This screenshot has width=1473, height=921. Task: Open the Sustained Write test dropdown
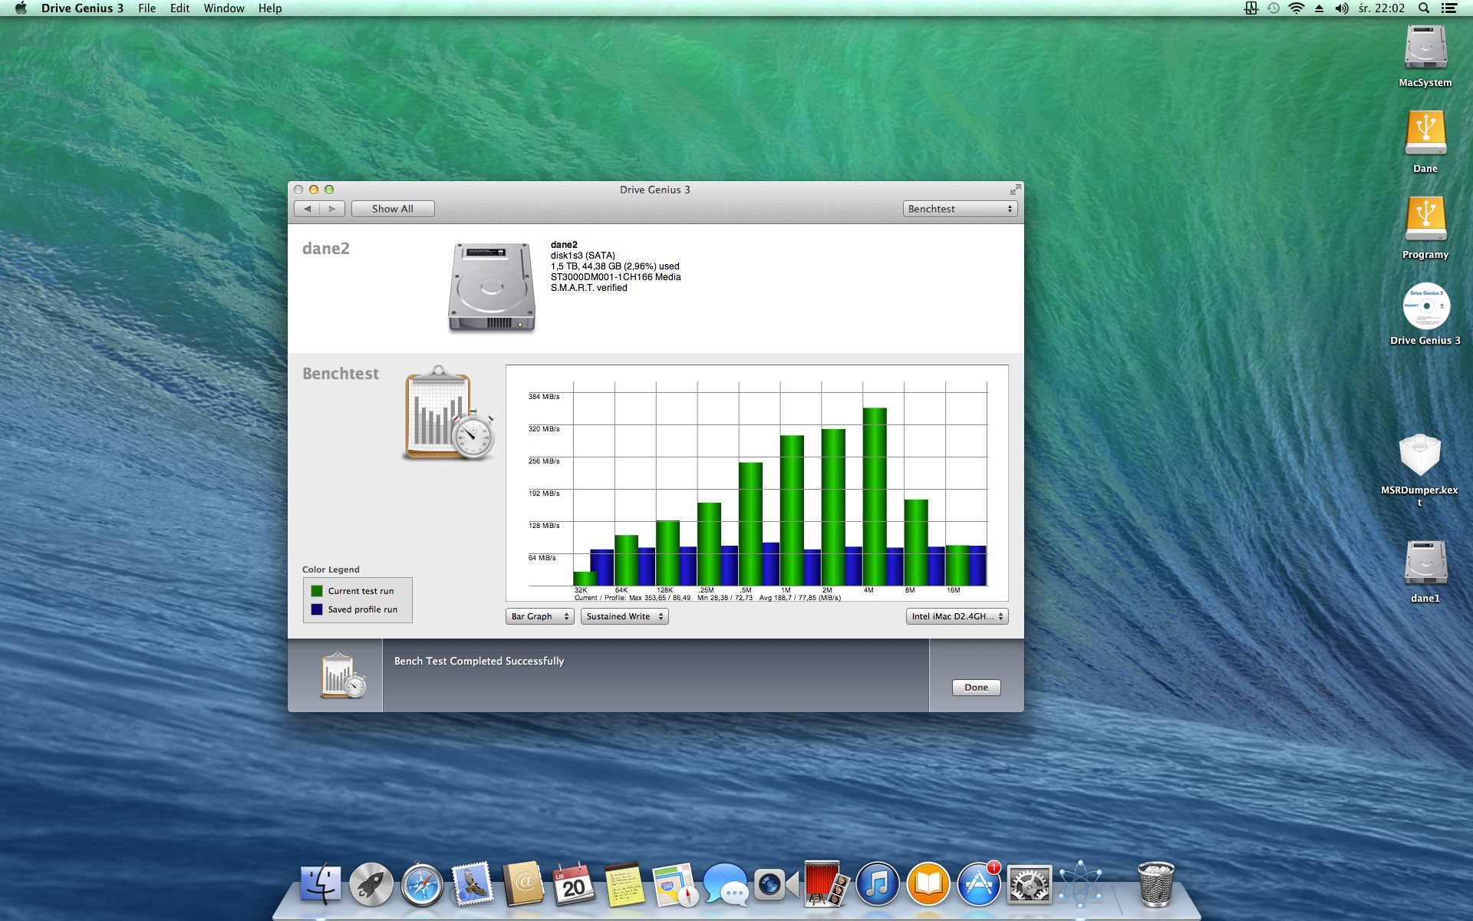click(x=624, y=616)
